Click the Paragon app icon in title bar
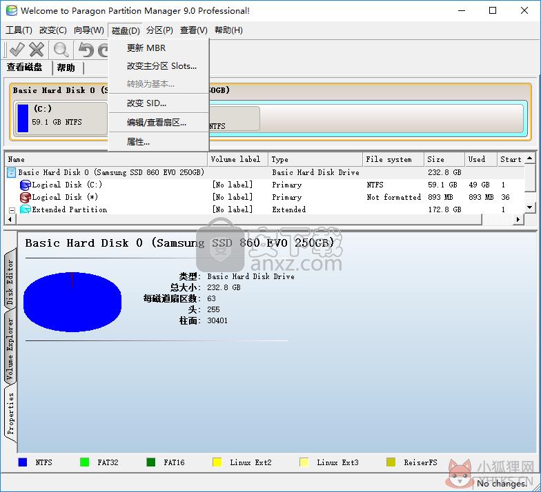This screenshot has width=541, height=492. (11, 10)
